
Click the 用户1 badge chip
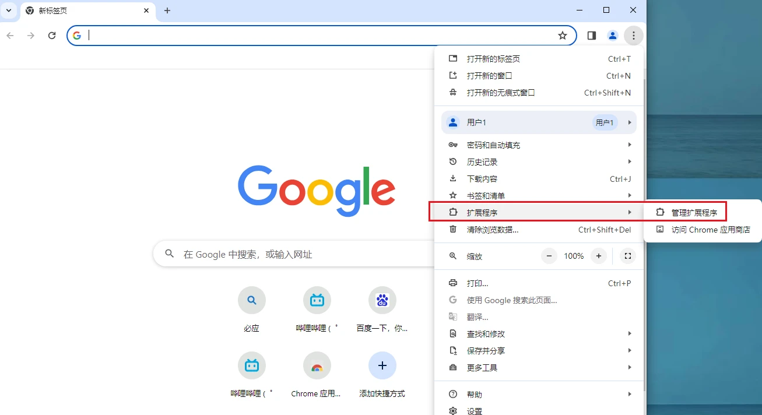click(605, 122)
